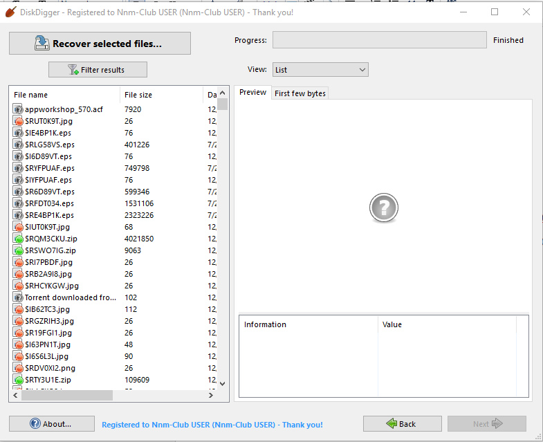The width and height of the screenshot is (543, 442).
Task: Click the file icon of $I6D89VT.eps
Action: (18, 156)
